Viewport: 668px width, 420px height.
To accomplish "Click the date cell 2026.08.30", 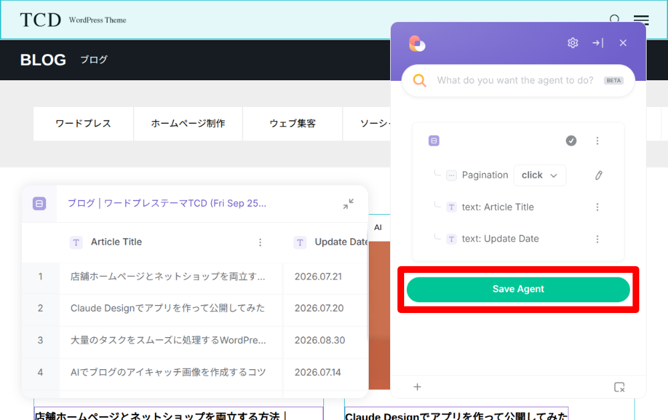I will pyautogui.click(x=320, y=340).
